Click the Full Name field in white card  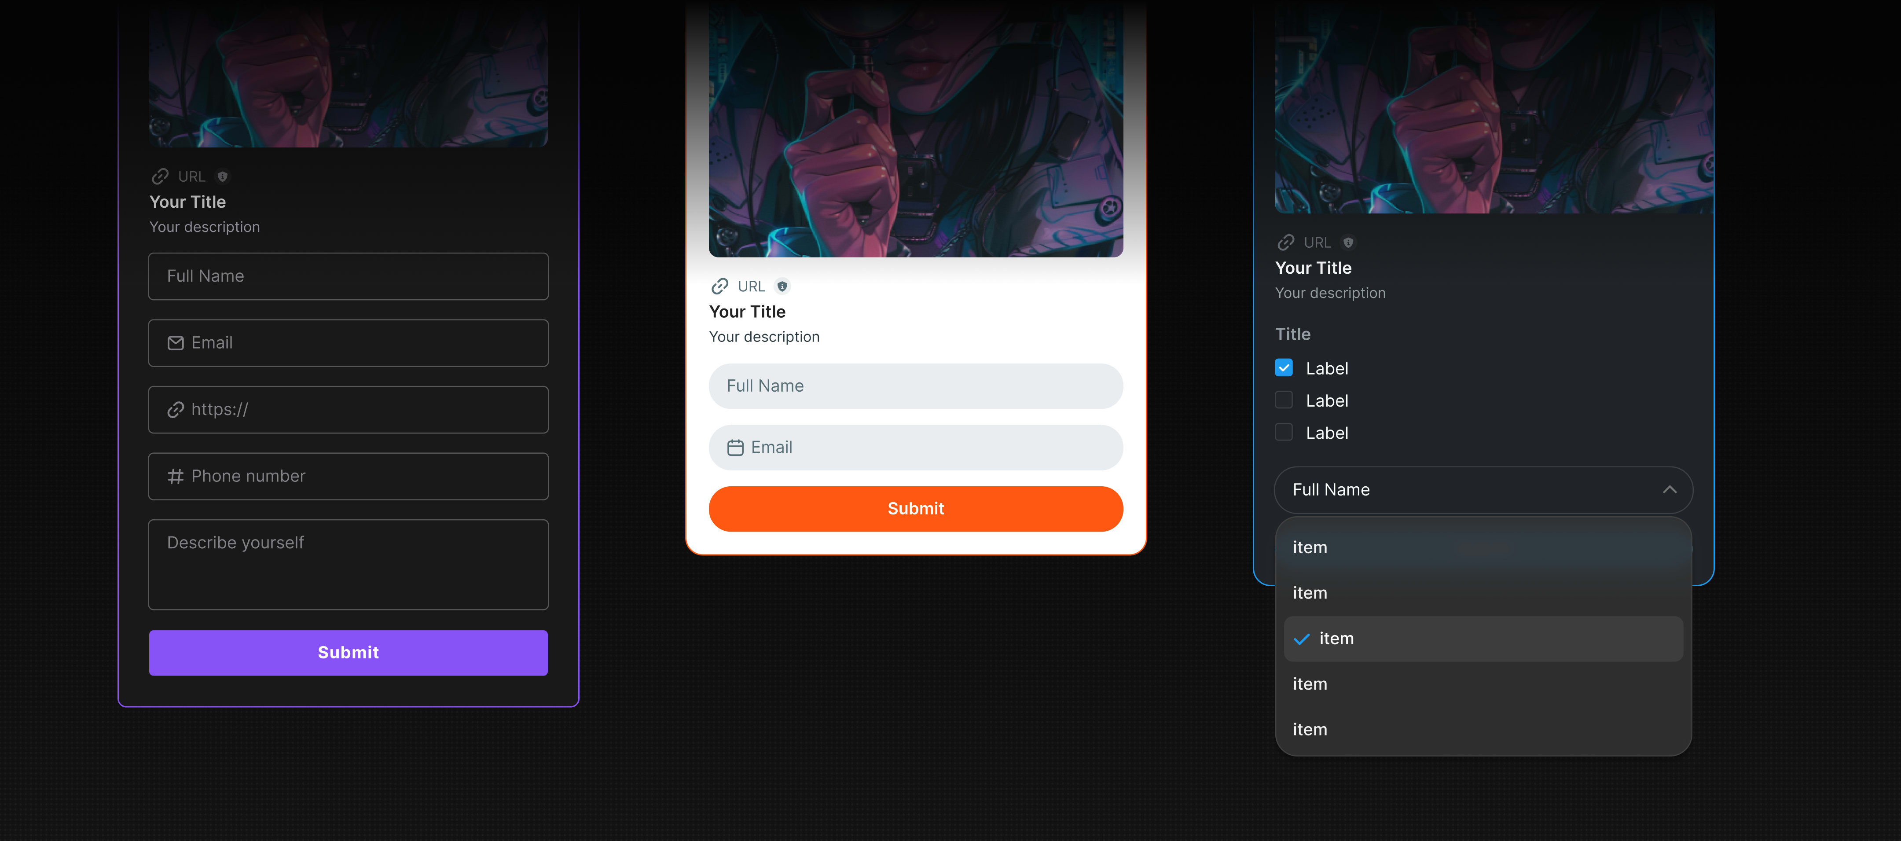[x=916, y=386]
